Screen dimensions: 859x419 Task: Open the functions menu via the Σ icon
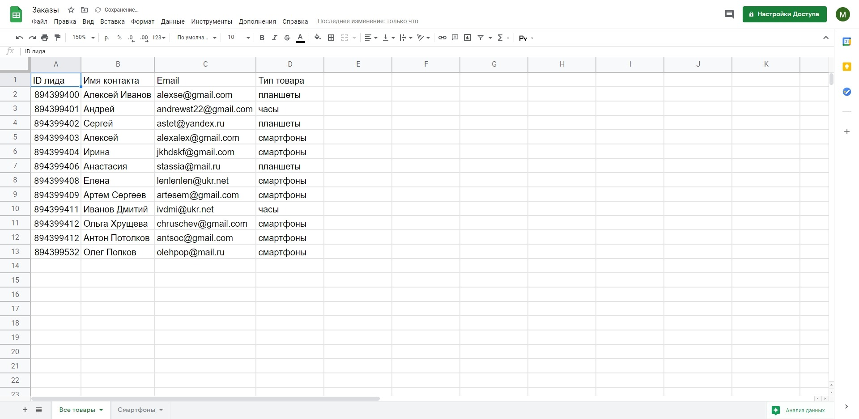point(501,38)
